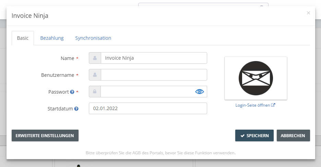Save with the Speichern button
This screenshot has height=167, width=321.
254,135
